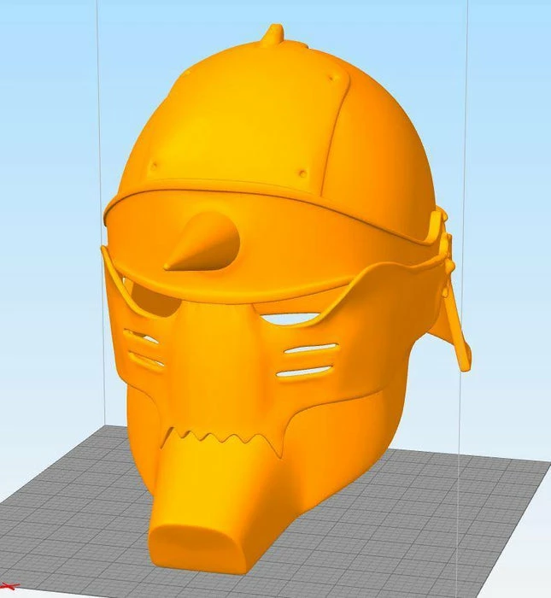Click the small spike atop the helmet dome
This screenshot has height=598, width=551.
[273, 34]
